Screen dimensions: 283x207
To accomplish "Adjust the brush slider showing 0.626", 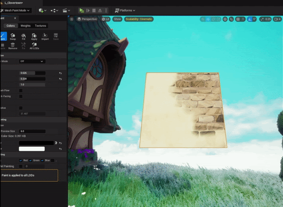I will [x=32, y=73].
